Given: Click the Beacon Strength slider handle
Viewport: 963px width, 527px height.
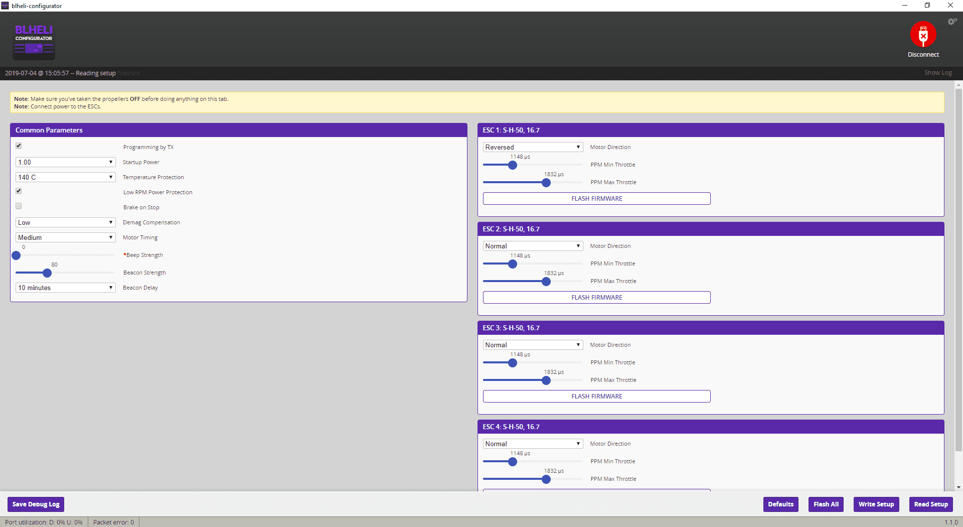Looking at the screenshot, I should point(47,273).
